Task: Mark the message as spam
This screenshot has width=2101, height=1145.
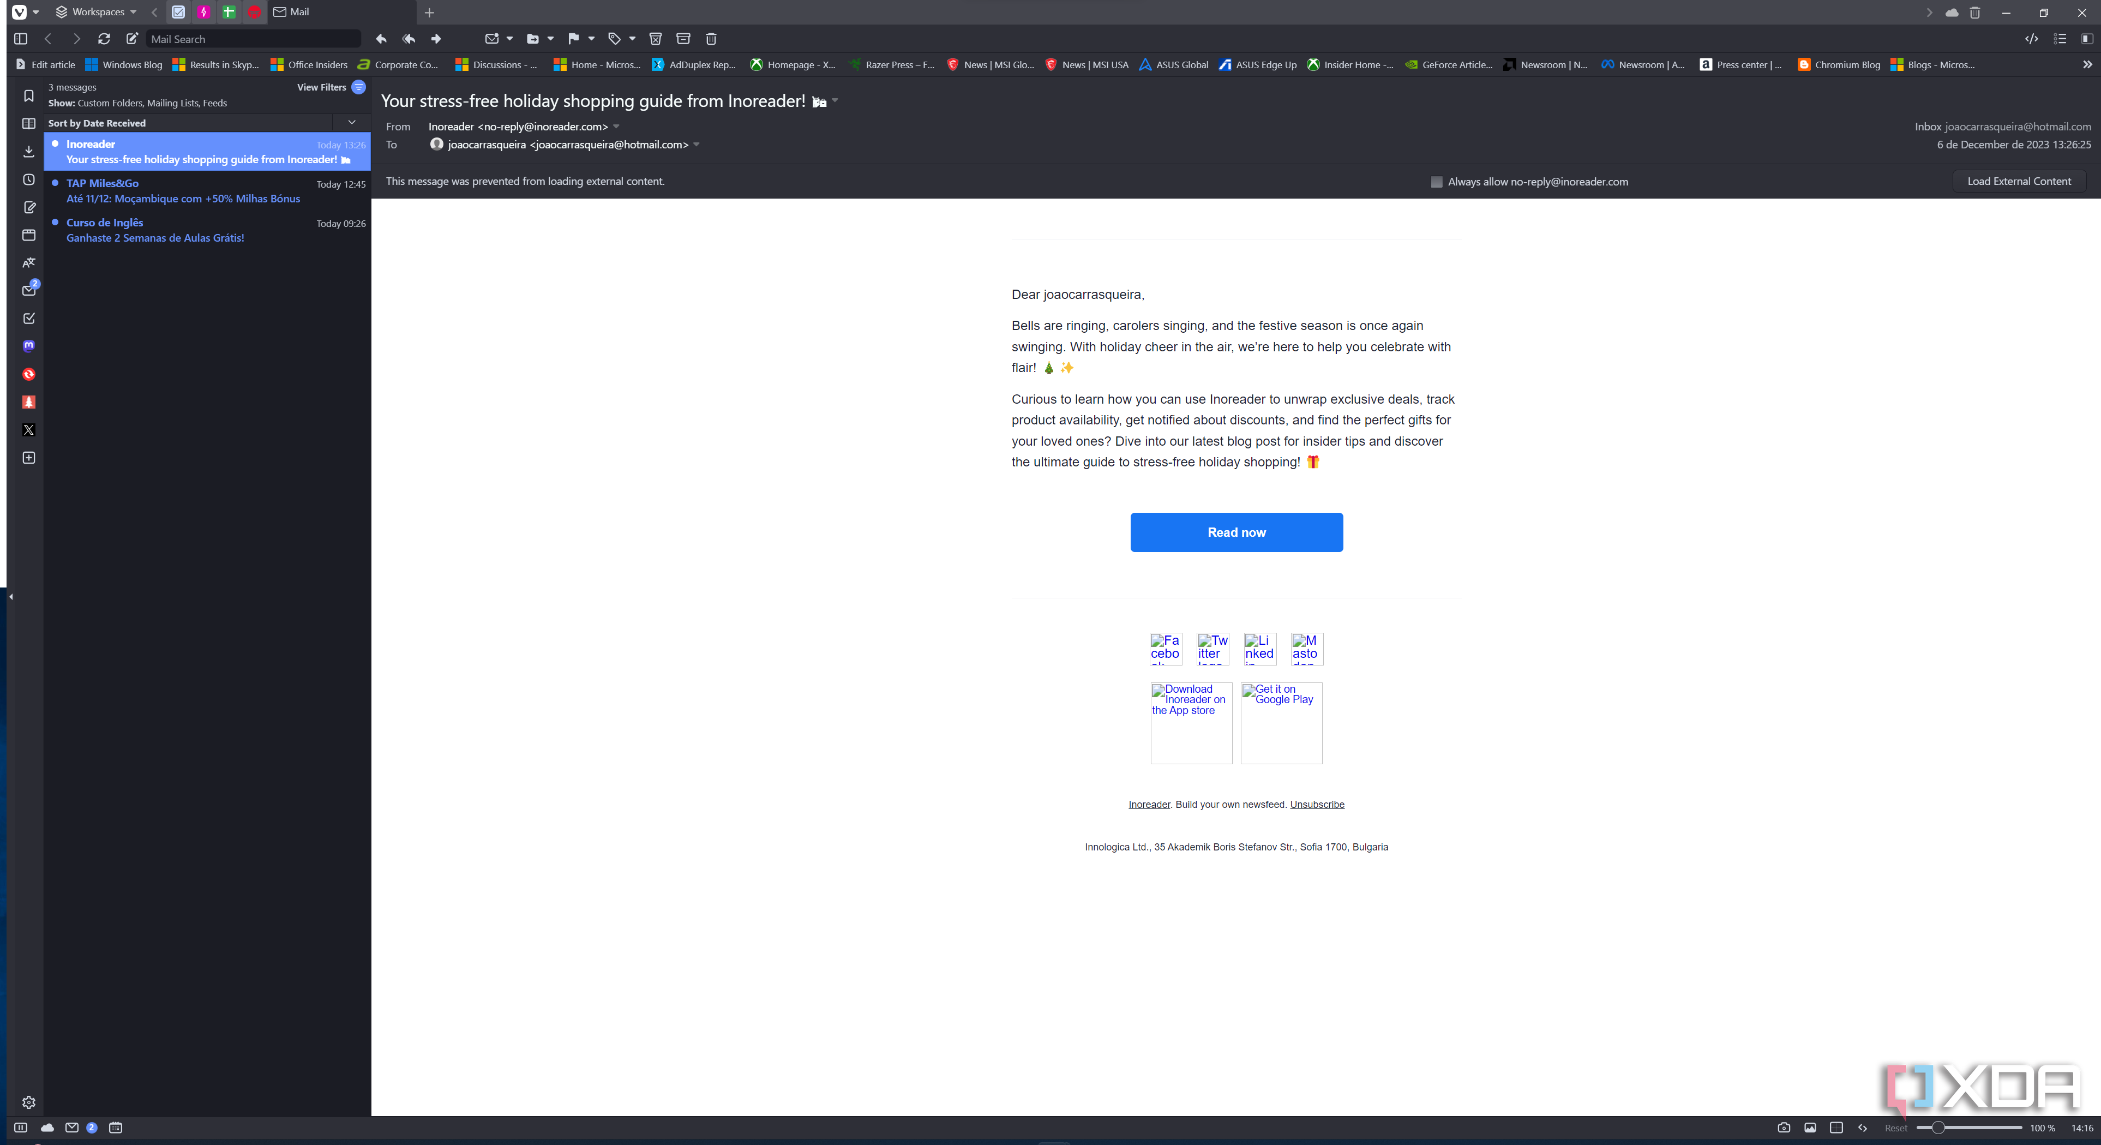Action: 655,39
